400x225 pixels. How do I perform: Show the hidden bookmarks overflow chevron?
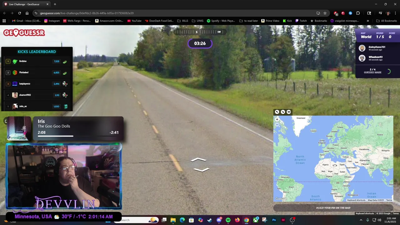pyautogui.click(x=368, y=21)
